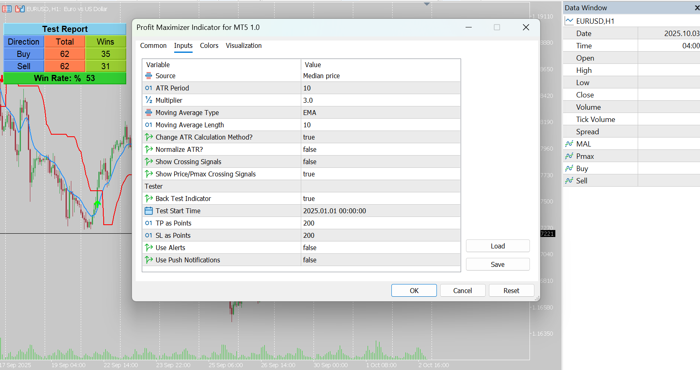
Task: Click the Moving Average Length row icon
Action: 149,125
